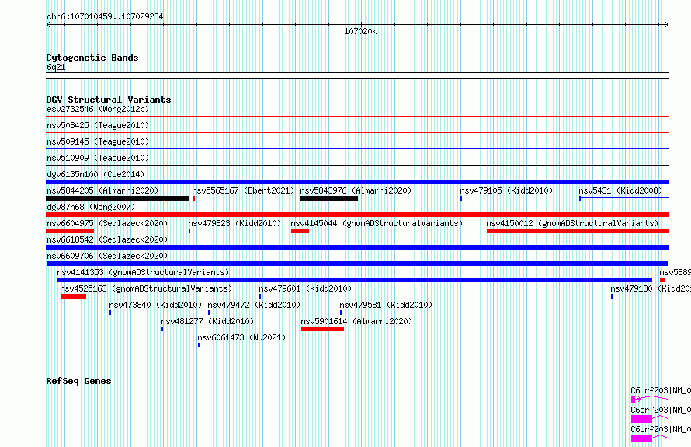Select the nsv6604975 (Sedlazeck2020) red bar
This screenshot has height=447, width=691.
click(x=70, y=231)
